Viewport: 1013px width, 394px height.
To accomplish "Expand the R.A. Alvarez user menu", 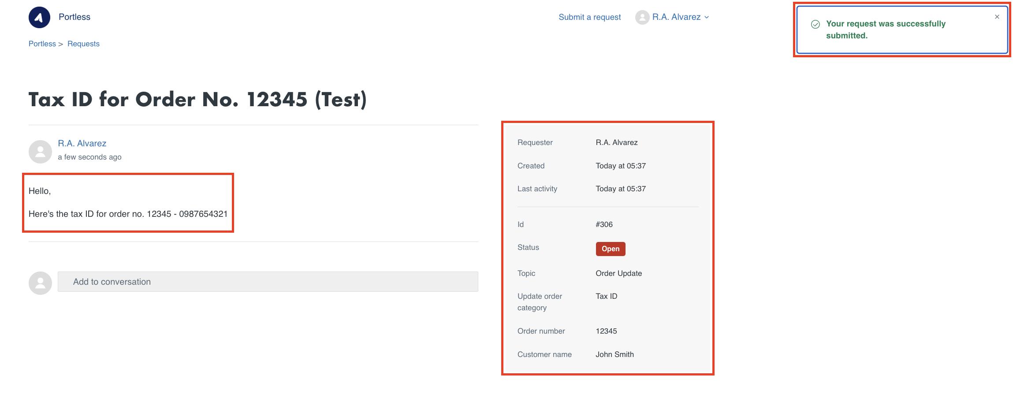I will click(x=672, y=17).
